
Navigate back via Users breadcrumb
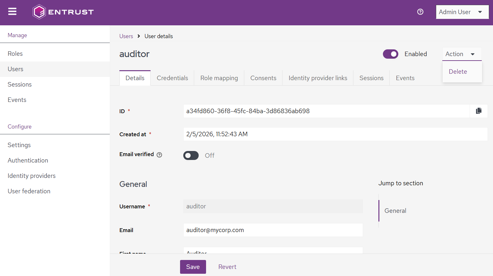point(126,36)
